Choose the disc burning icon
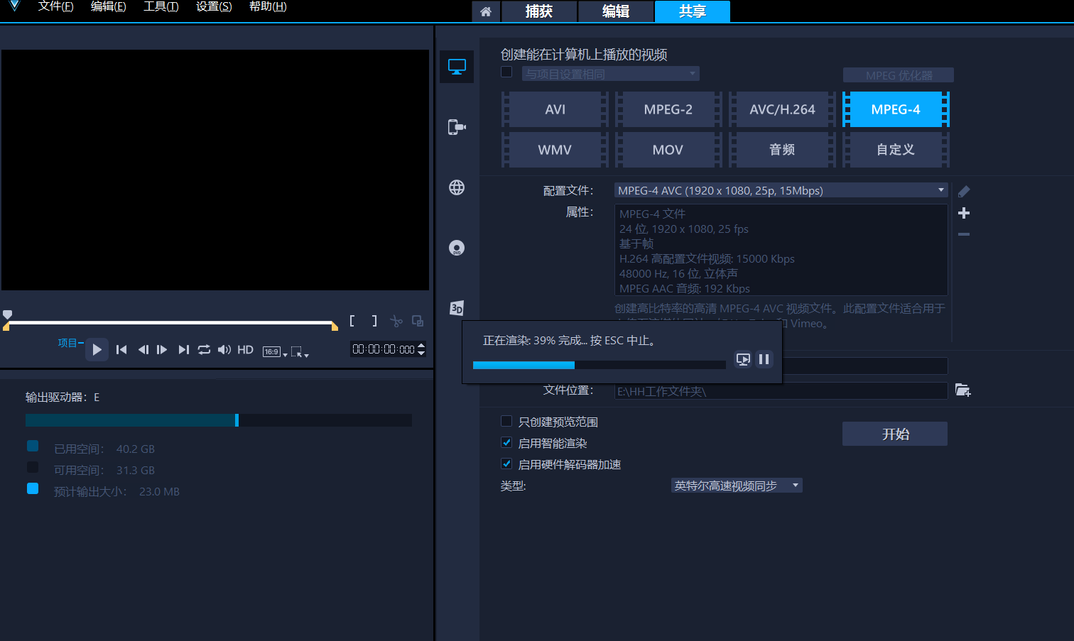The width and height of the screenshot is (1074, 641). 457,248
